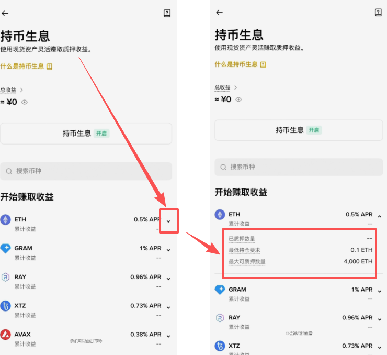Click 已质押数量 label in ETH details
Screen dimensions: 387x355
coord(242,239)
